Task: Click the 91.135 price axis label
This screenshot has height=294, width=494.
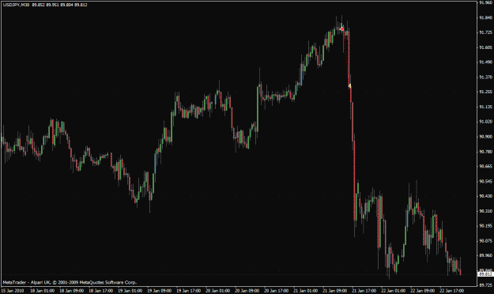Action: 485,107
